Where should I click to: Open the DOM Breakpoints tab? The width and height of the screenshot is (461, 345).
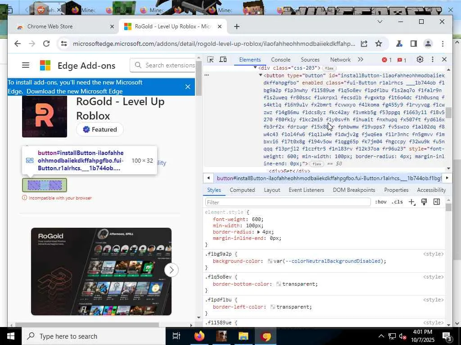[x=354, y=190]
